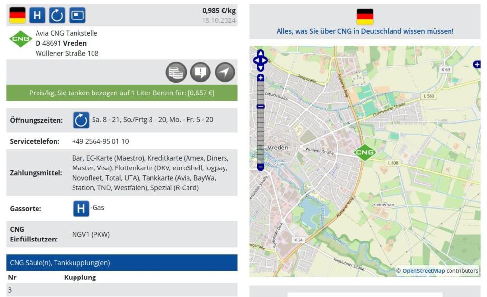Click station name Avia CNG Tankstelle
The height and width of the screenshot is (297, 487).
click(x=66, y=33)
